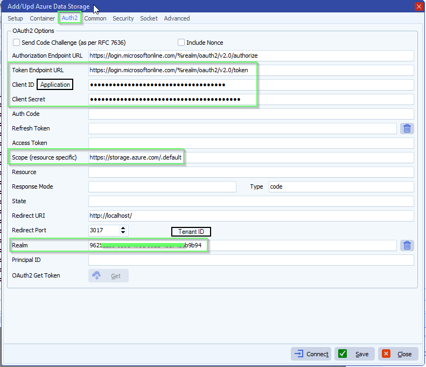Click into the Token Endpoint URL field
This screenshot has width=426, height=367.
click(251, 70)
